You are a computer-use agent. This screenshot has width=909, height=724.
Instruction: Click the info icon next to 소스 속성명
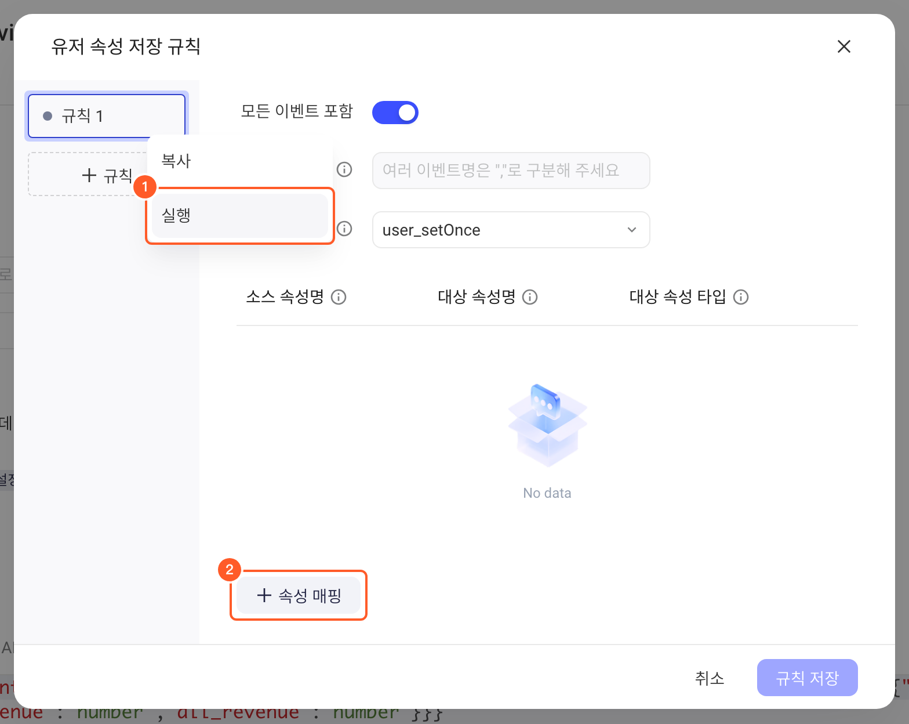[x=339, y=297]
